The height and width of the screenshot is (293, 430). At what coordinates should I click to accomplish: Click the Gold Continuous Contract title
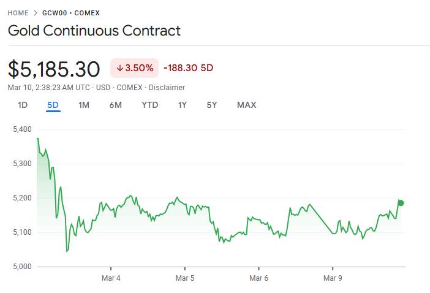coord(94,31)
